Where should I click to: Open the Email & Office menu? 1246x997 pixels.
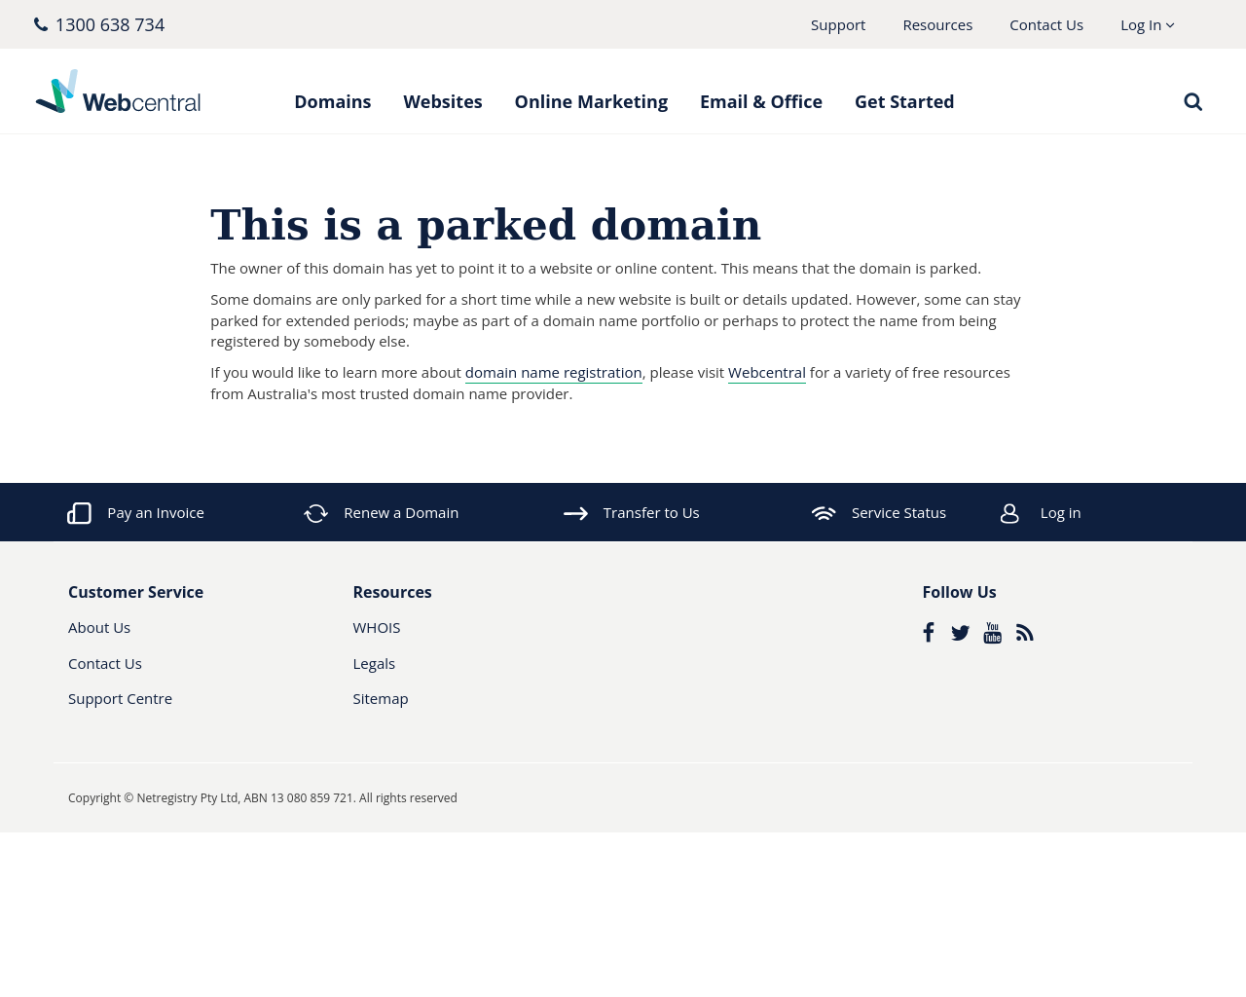pyautogui.click(x=760, y=102)
